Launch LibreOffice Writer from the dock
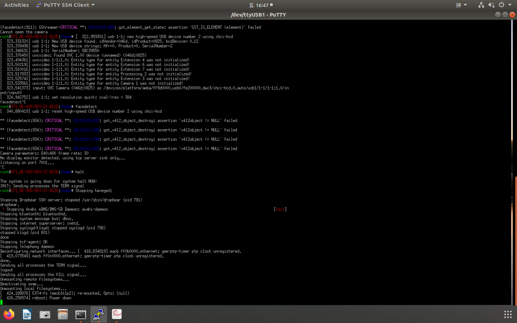This screenshot has height=323, width=517. (x=27, y=314)
